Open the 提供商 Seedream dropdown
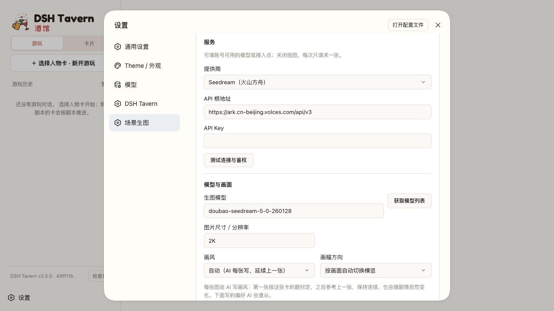This screenshot has width=554, height=311. (x=317, y=82)
